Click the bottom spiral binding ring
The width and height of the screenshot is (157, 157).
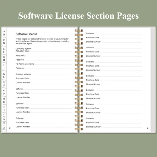[x=79, y=129]
